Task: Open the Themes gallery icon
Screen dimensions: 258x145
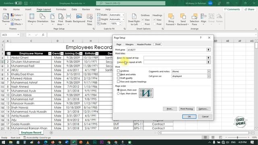Action: 6,17
